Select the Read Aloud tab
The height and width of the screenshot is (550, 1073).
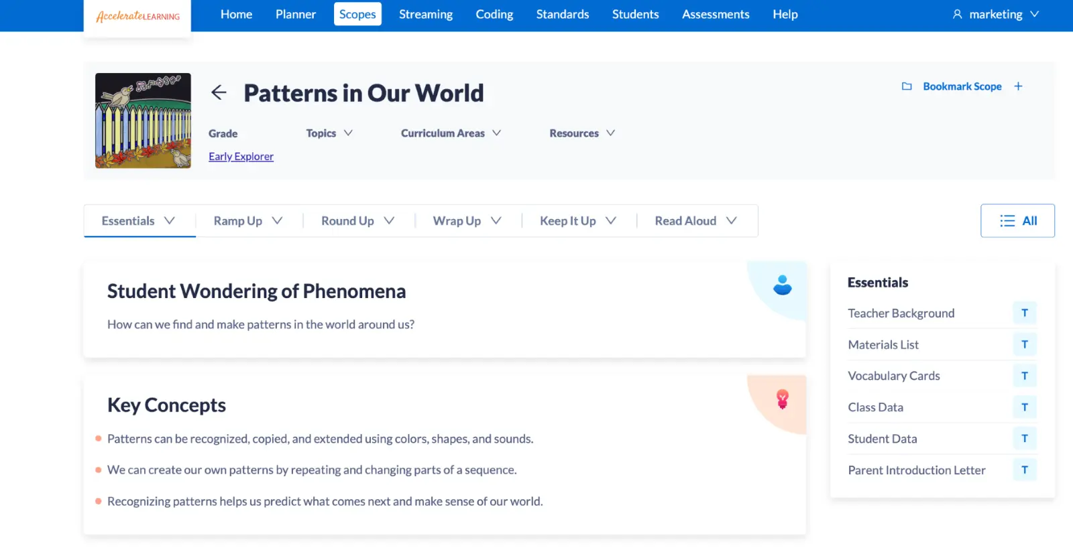tap(695, 221)
